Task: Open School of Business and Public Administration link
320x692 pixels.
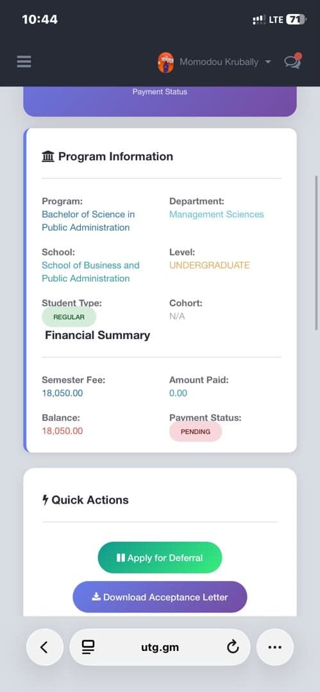Action: click(x=90, y=272)
